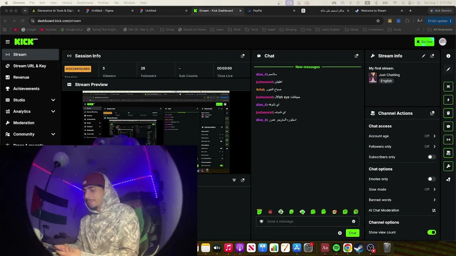The image size is (456, 256).
Task: Turn off Show view count
Action: tap(431, 232)
